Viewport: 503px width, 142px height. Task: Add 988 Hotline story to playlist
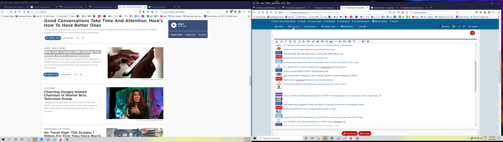(66, 75)
